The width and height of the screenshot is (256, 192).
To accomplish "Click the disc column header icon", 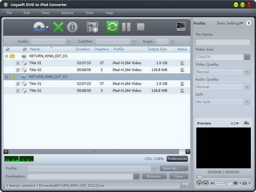I will (25, 49).
